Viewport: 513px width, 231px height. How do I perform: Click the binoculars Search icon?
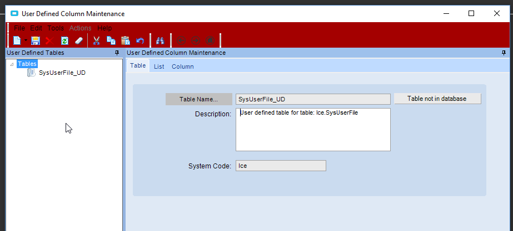click(x=160, y=40)
